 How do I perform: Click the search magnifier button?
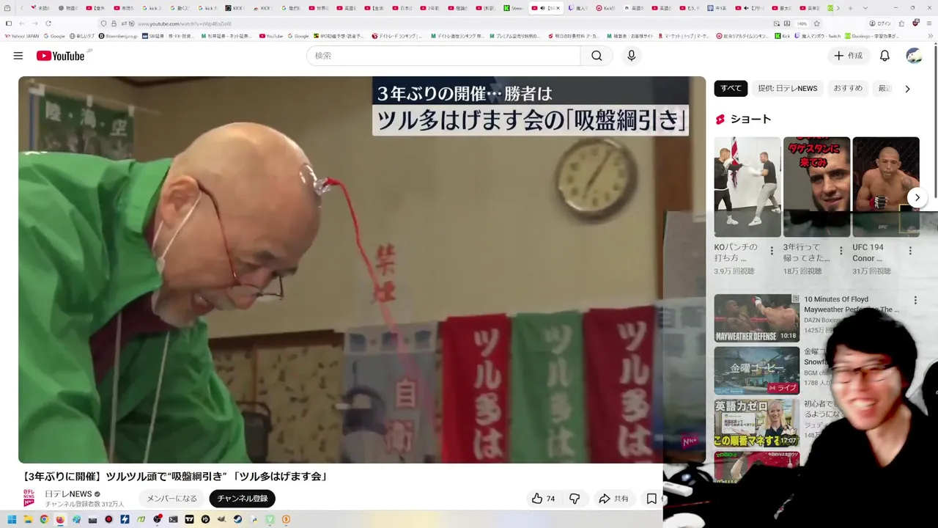click(x=597, y=56)
